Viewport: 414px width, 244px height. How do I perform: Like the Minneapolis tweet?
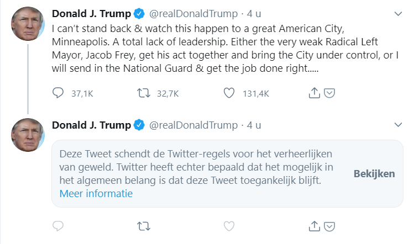click(229, 93)
